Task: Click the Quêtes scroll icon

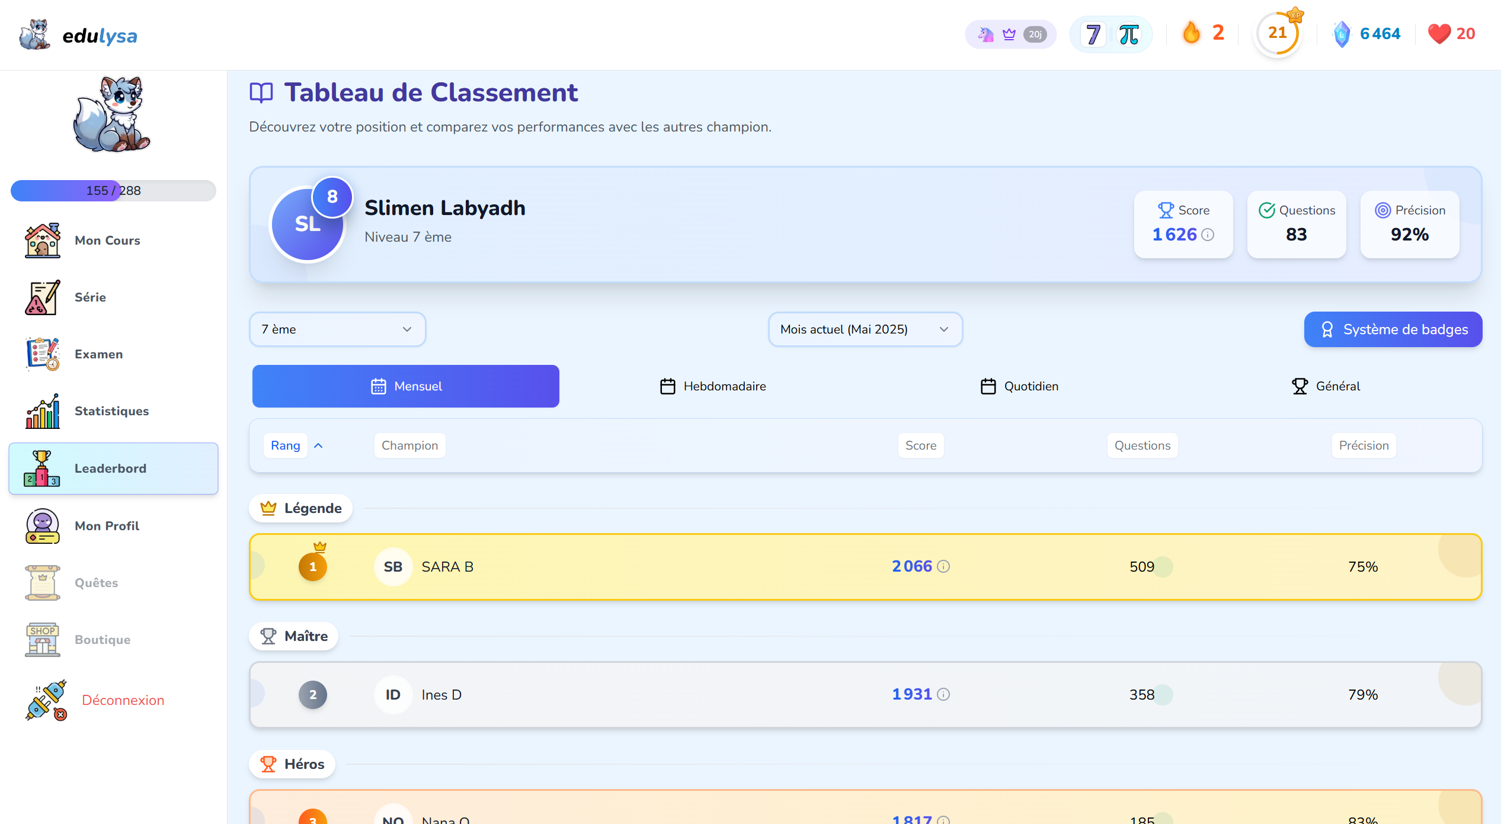Action: pos(42,583)
